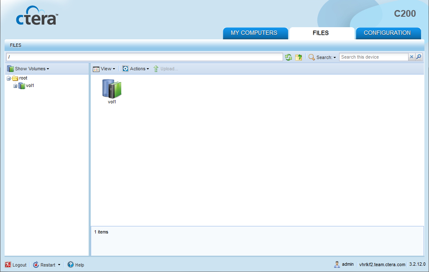Click the View calendar-style icon
429x272 pixels.
pos(96,69)
